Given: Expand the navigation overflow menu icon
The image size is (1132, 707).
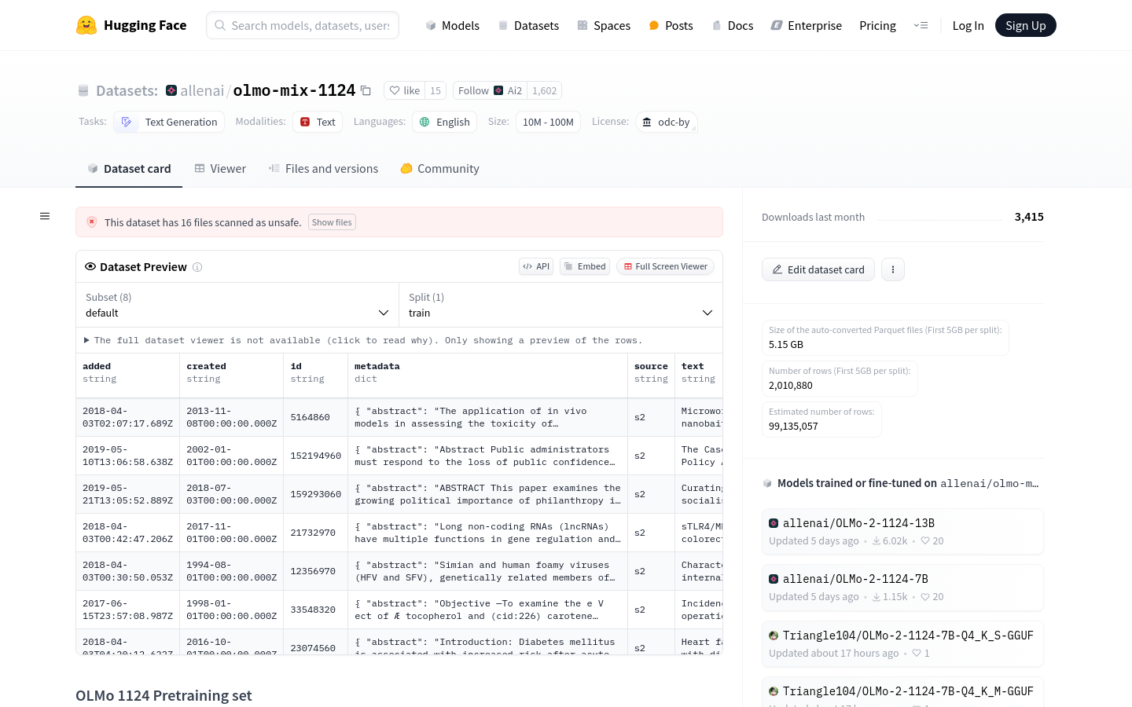Looking at the screenshot, I should click(x=921, y=25).
